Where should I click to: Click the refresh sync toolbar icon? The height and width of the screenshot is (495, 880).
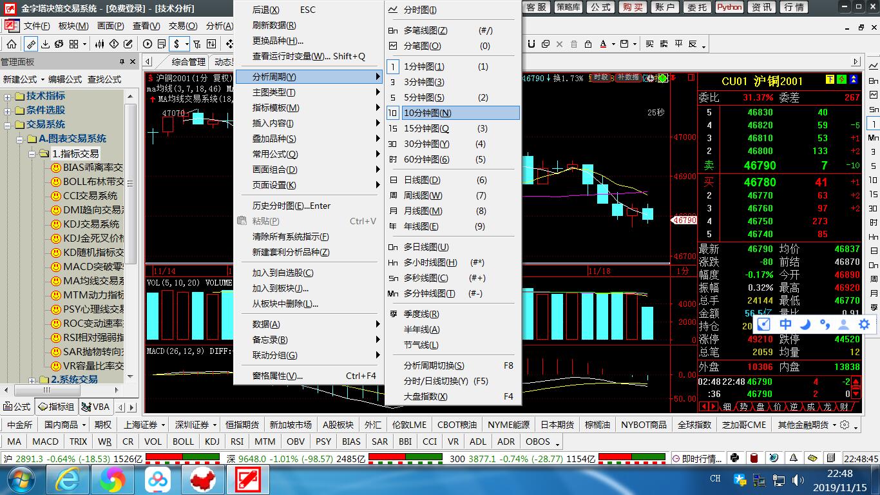click(59, 44)
